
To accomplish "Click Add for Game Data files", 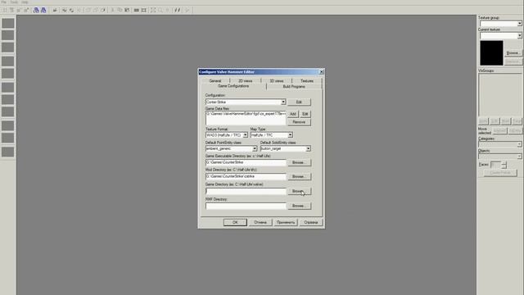I will pyautogui.click(x=293, y=114).
